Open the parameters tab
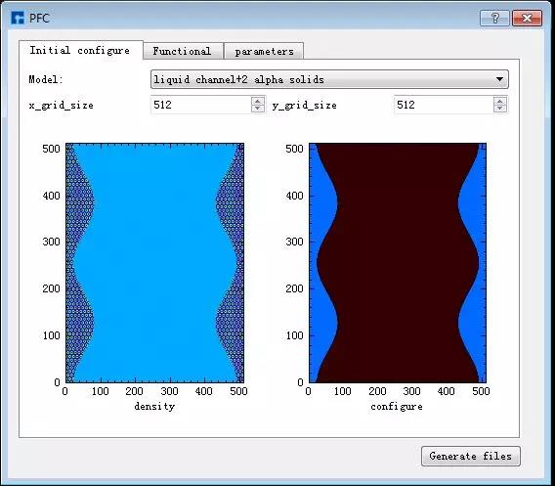Screen dimensions: 555x486 (264, 52)
